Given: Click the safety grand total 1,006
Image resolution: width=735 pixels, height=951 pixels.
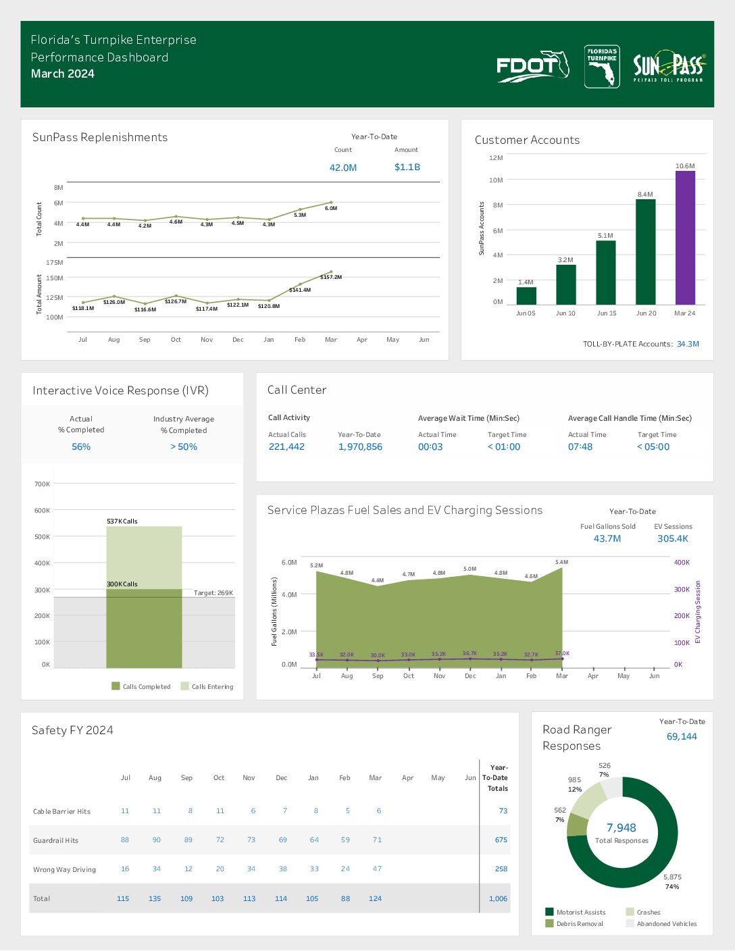Looking at the screenshot, I should (499, 898).
